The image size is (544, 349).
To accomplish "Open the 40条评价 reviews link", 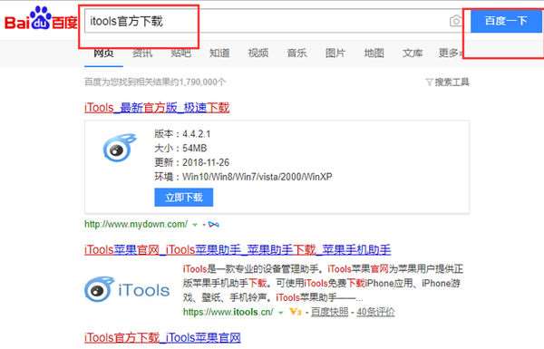I will (375, 312).
